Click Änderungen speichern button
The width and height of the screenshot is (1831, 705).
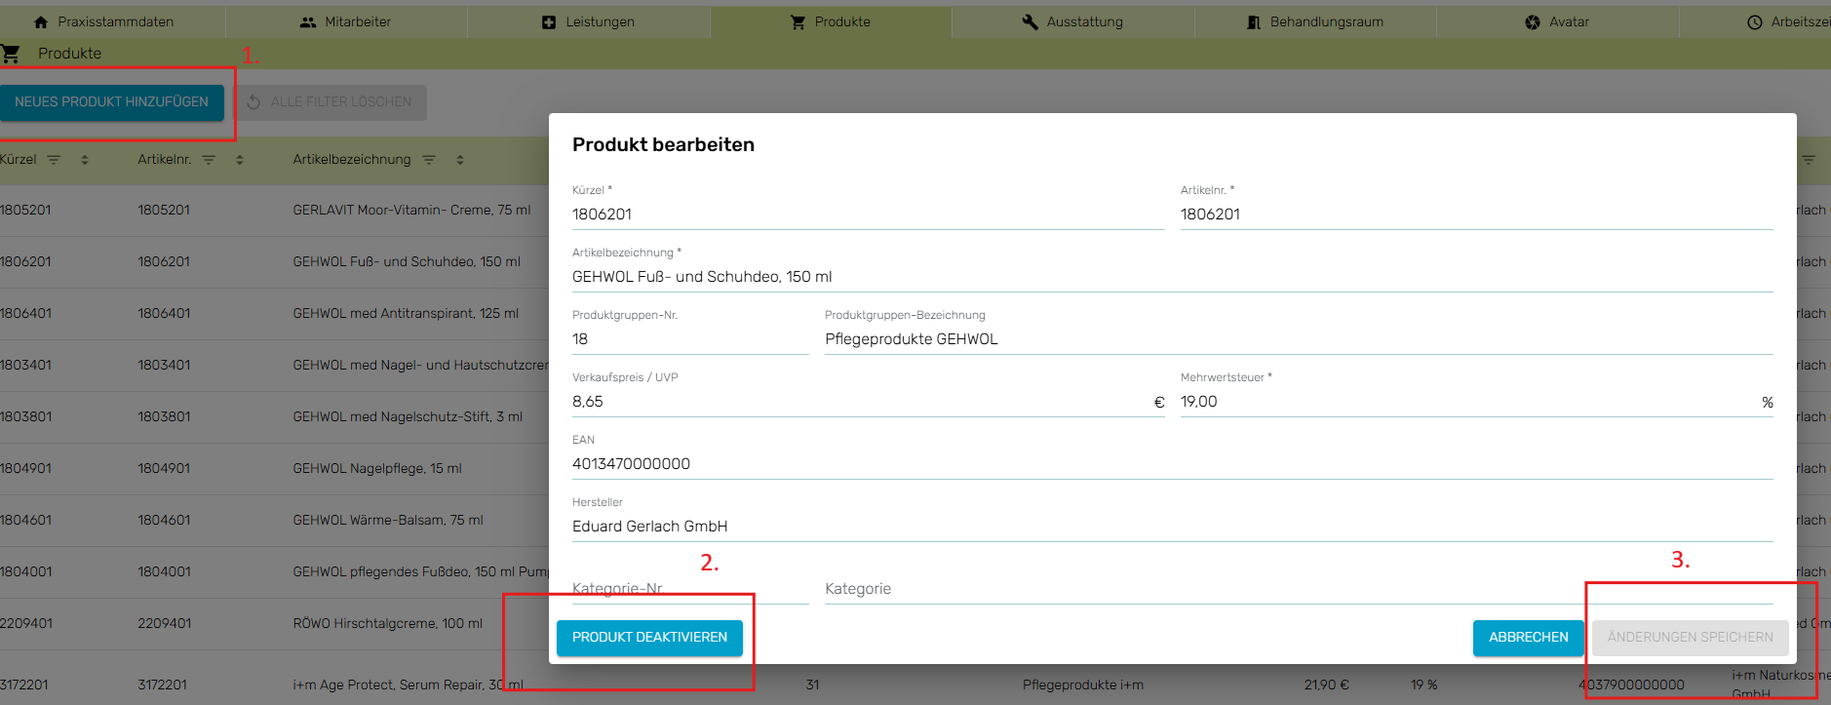coord(1690,637)
